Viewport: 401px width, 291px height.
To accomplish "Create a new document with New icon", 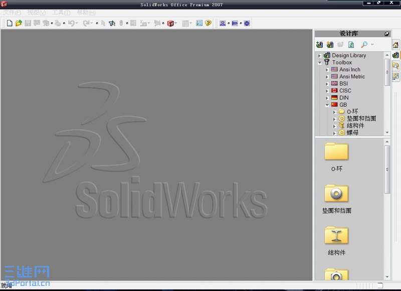I will tap(10, 23).
